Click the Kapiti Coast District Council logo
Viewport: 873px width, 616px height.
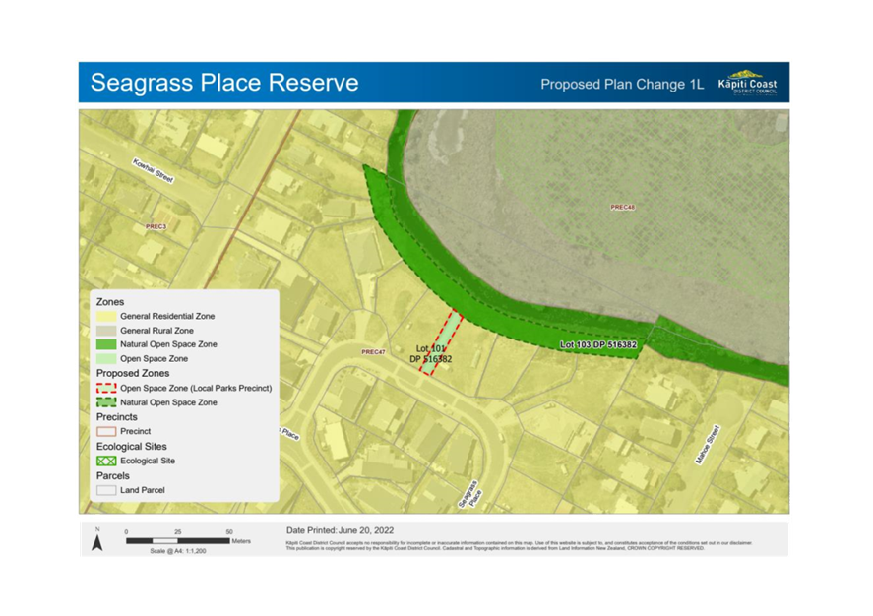[x=747, y=83]
